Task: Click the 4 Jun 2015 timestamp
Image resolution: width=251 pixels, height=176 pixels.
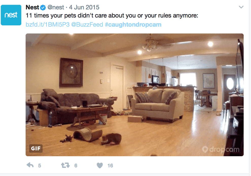Action: 84,7
